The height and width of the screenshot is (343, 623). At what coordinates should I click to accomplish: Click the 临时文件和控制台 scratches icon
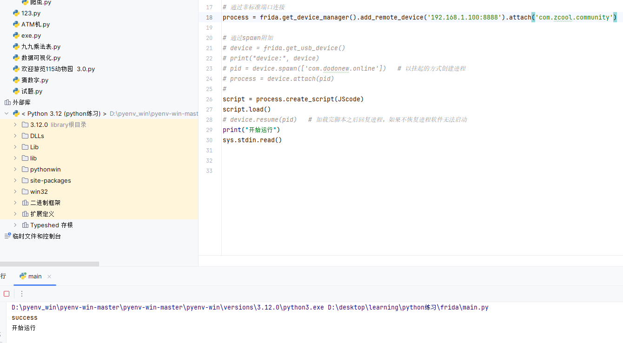coord(7,236)
